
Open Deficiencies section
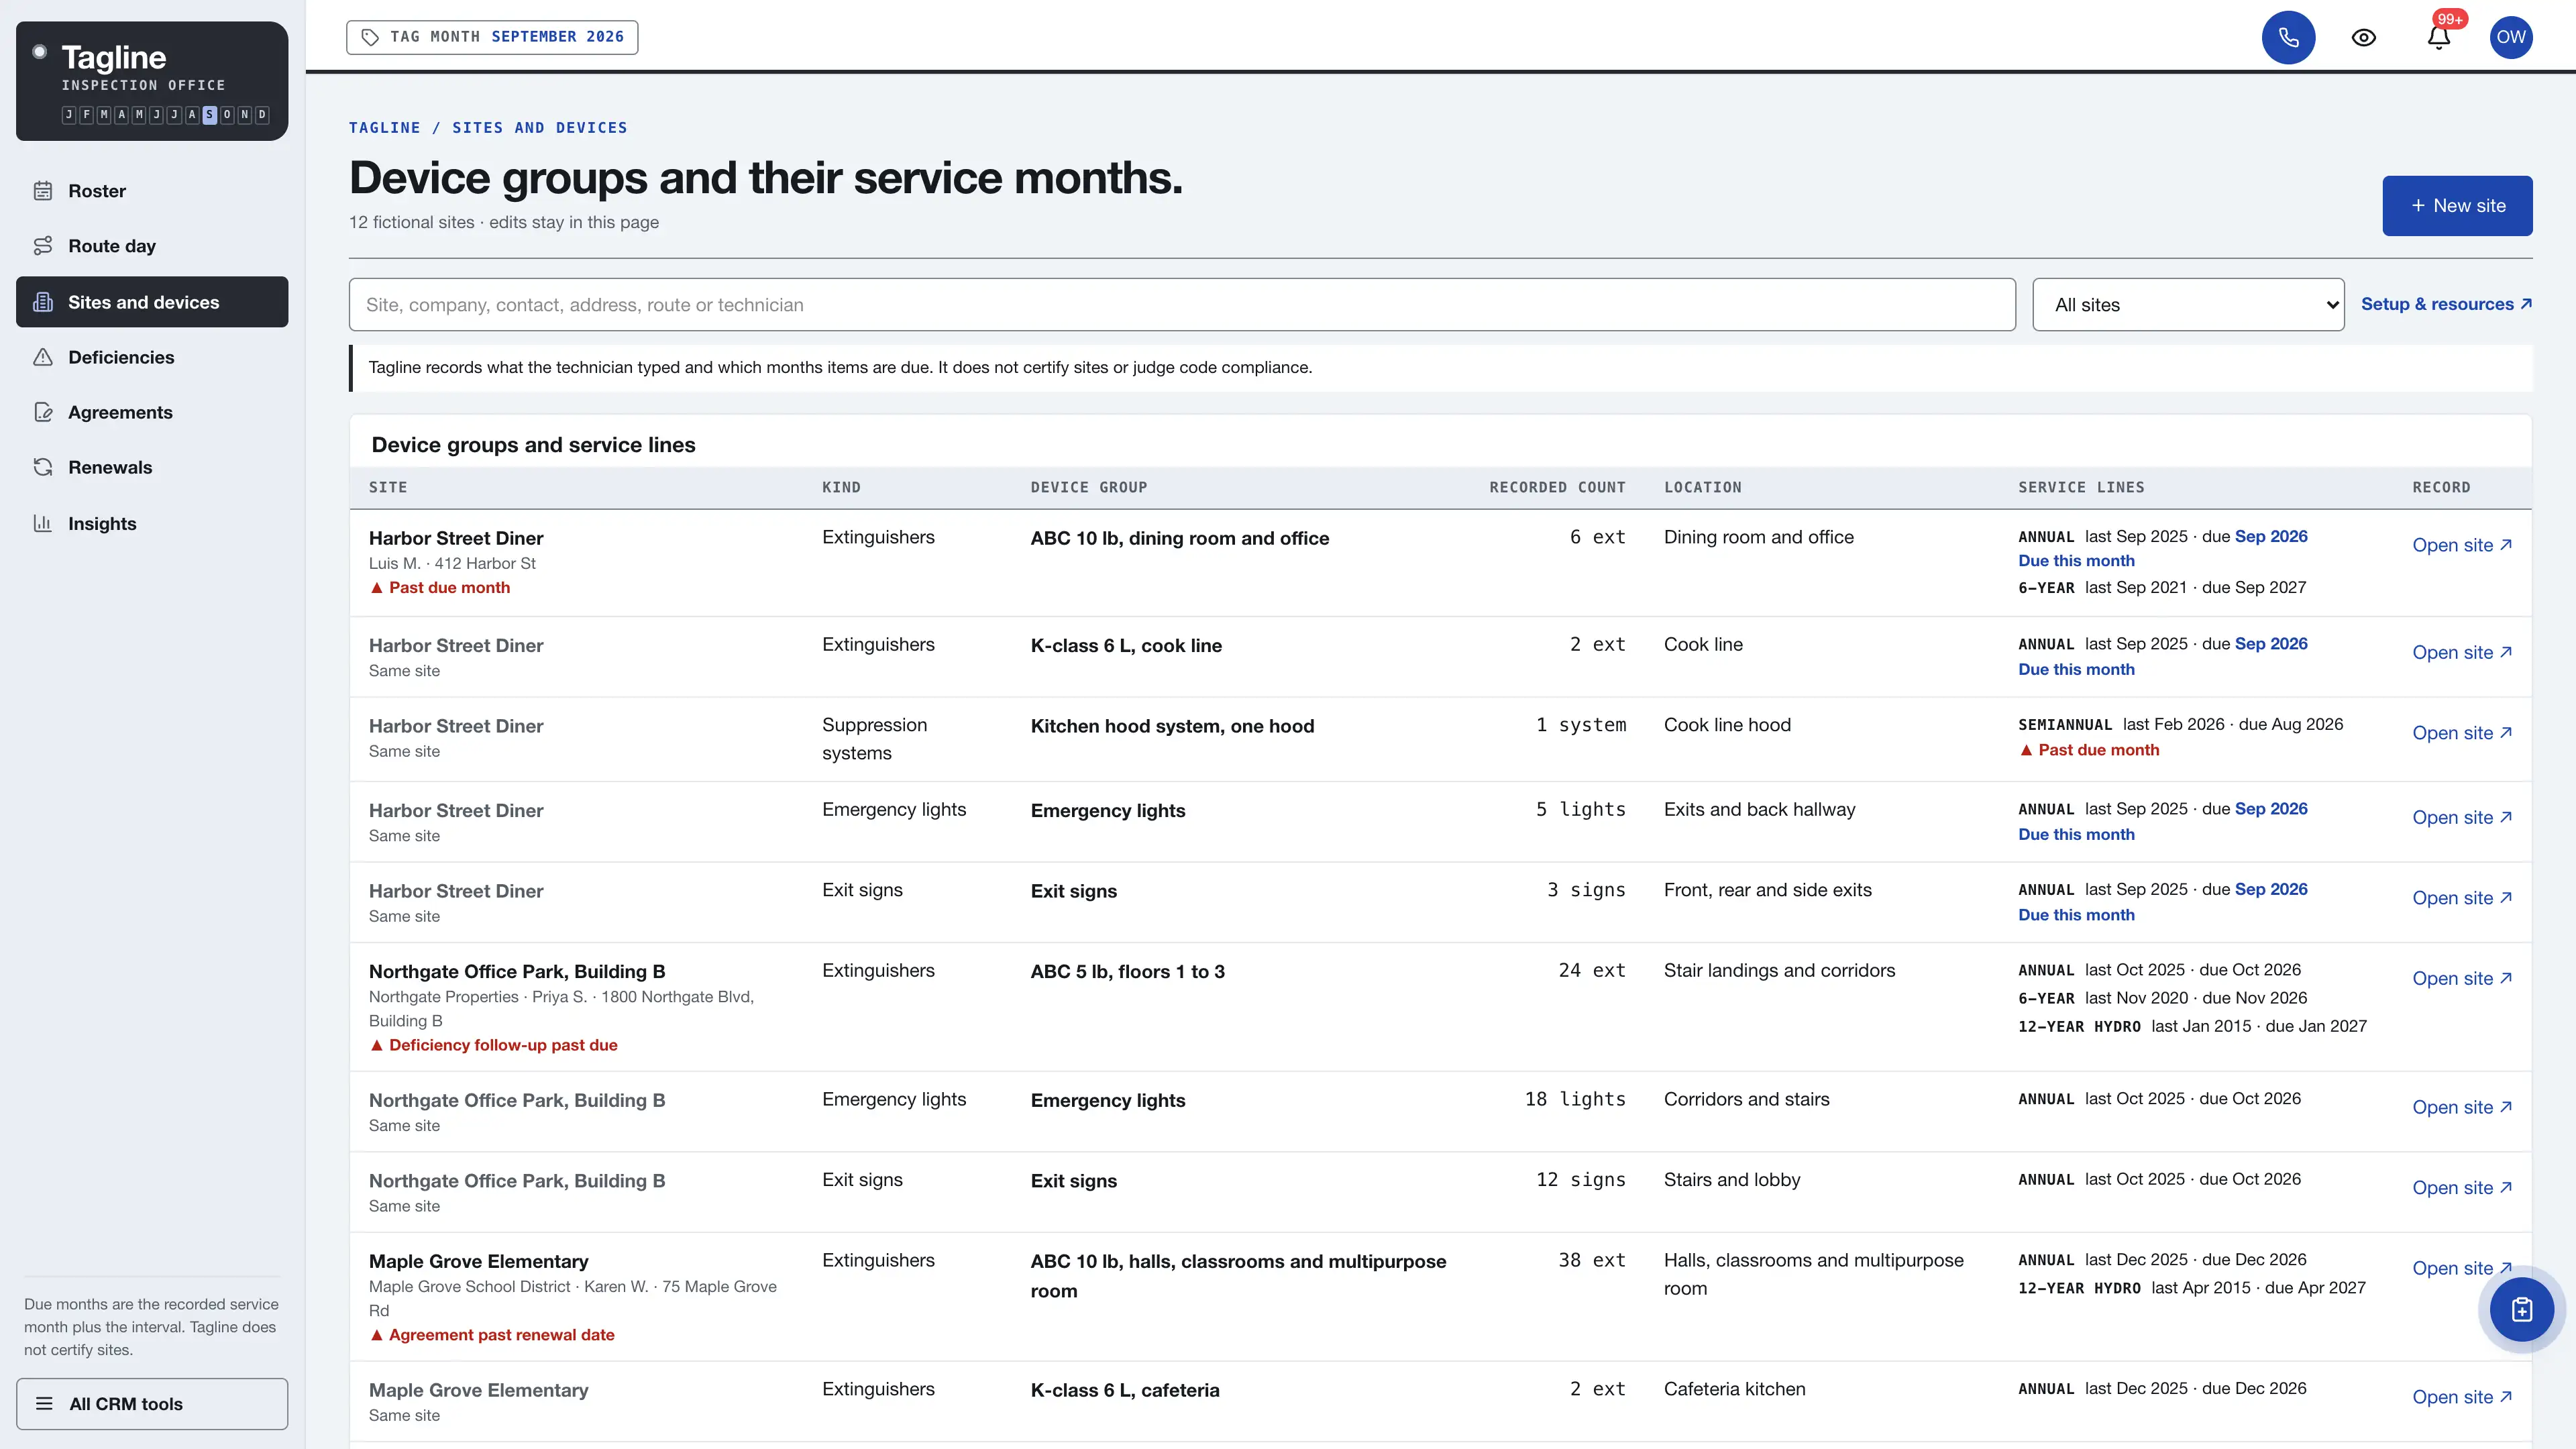pyautogui.click(x=152, y=357)
